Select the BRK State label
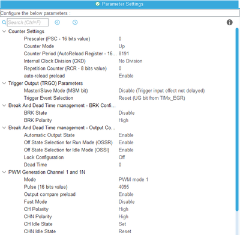The width and height of the screenshot is (240, 235). [35, 113]
